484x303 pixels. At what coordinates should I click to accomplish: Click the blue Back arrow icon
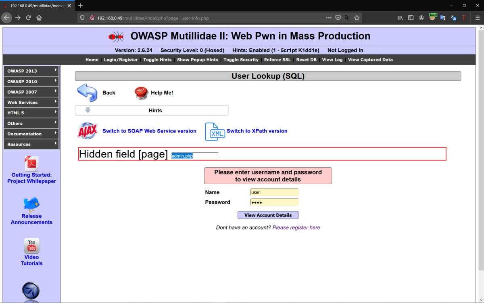coord(87,93)
